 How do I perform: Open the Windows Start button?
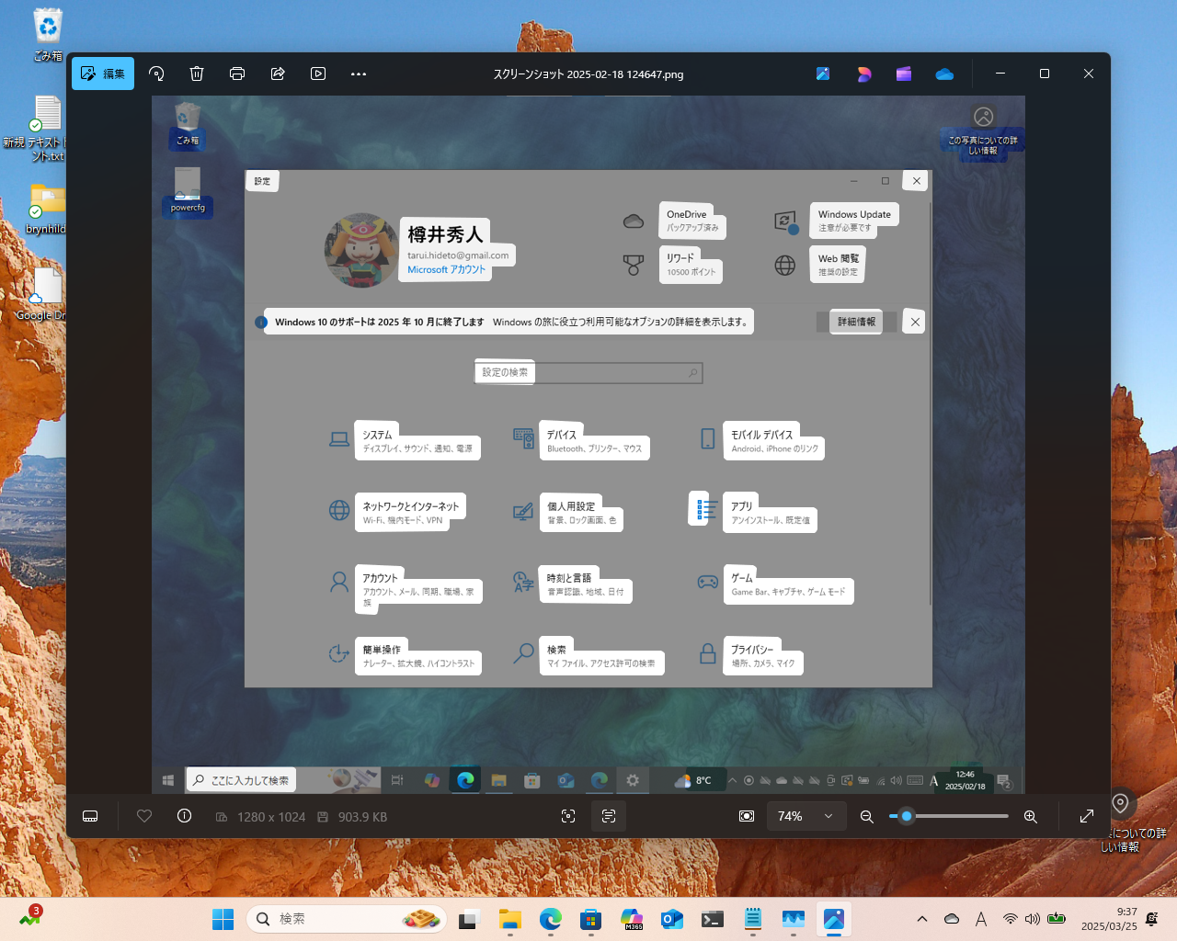pyautogui.click(x=223, y=919)
